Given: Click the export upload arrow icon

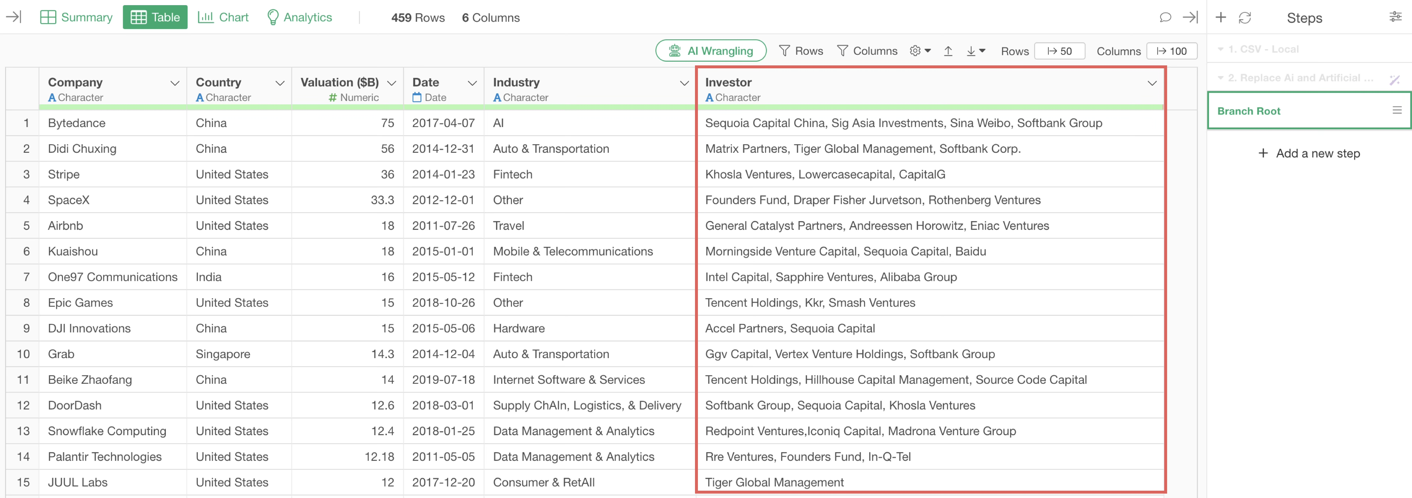Looking at the screenshot, I should point(948,51).
